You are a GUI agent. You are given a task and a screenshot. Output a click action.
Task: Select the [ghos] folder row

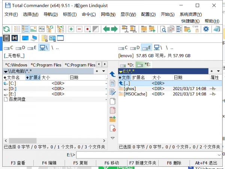[170, 89]
